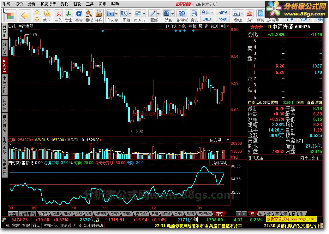Open the chart toolbar dropdown arrow after 预测

(228, 26)
